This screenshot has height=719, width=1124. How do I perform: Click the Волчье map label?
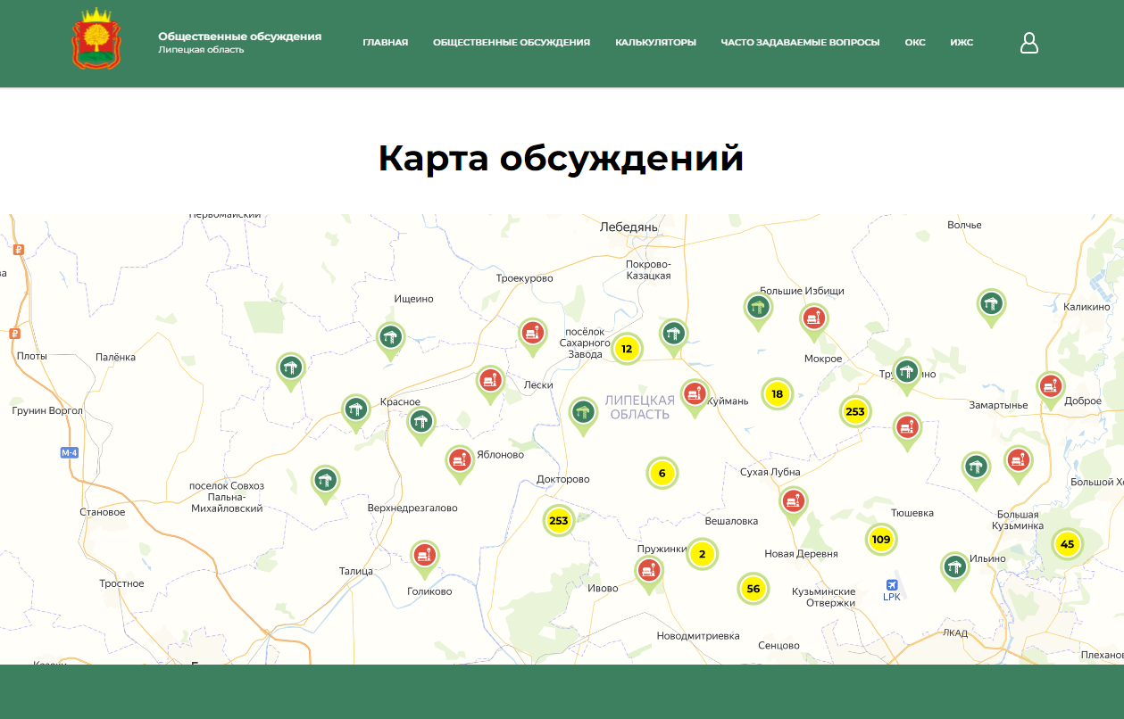pos(964,225)
